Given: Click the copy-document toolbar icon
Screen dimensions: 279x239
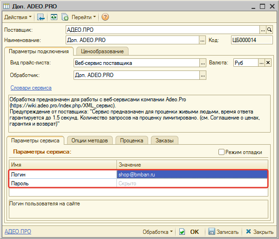Looking at the screenshot, I should [x=65, y=17].
